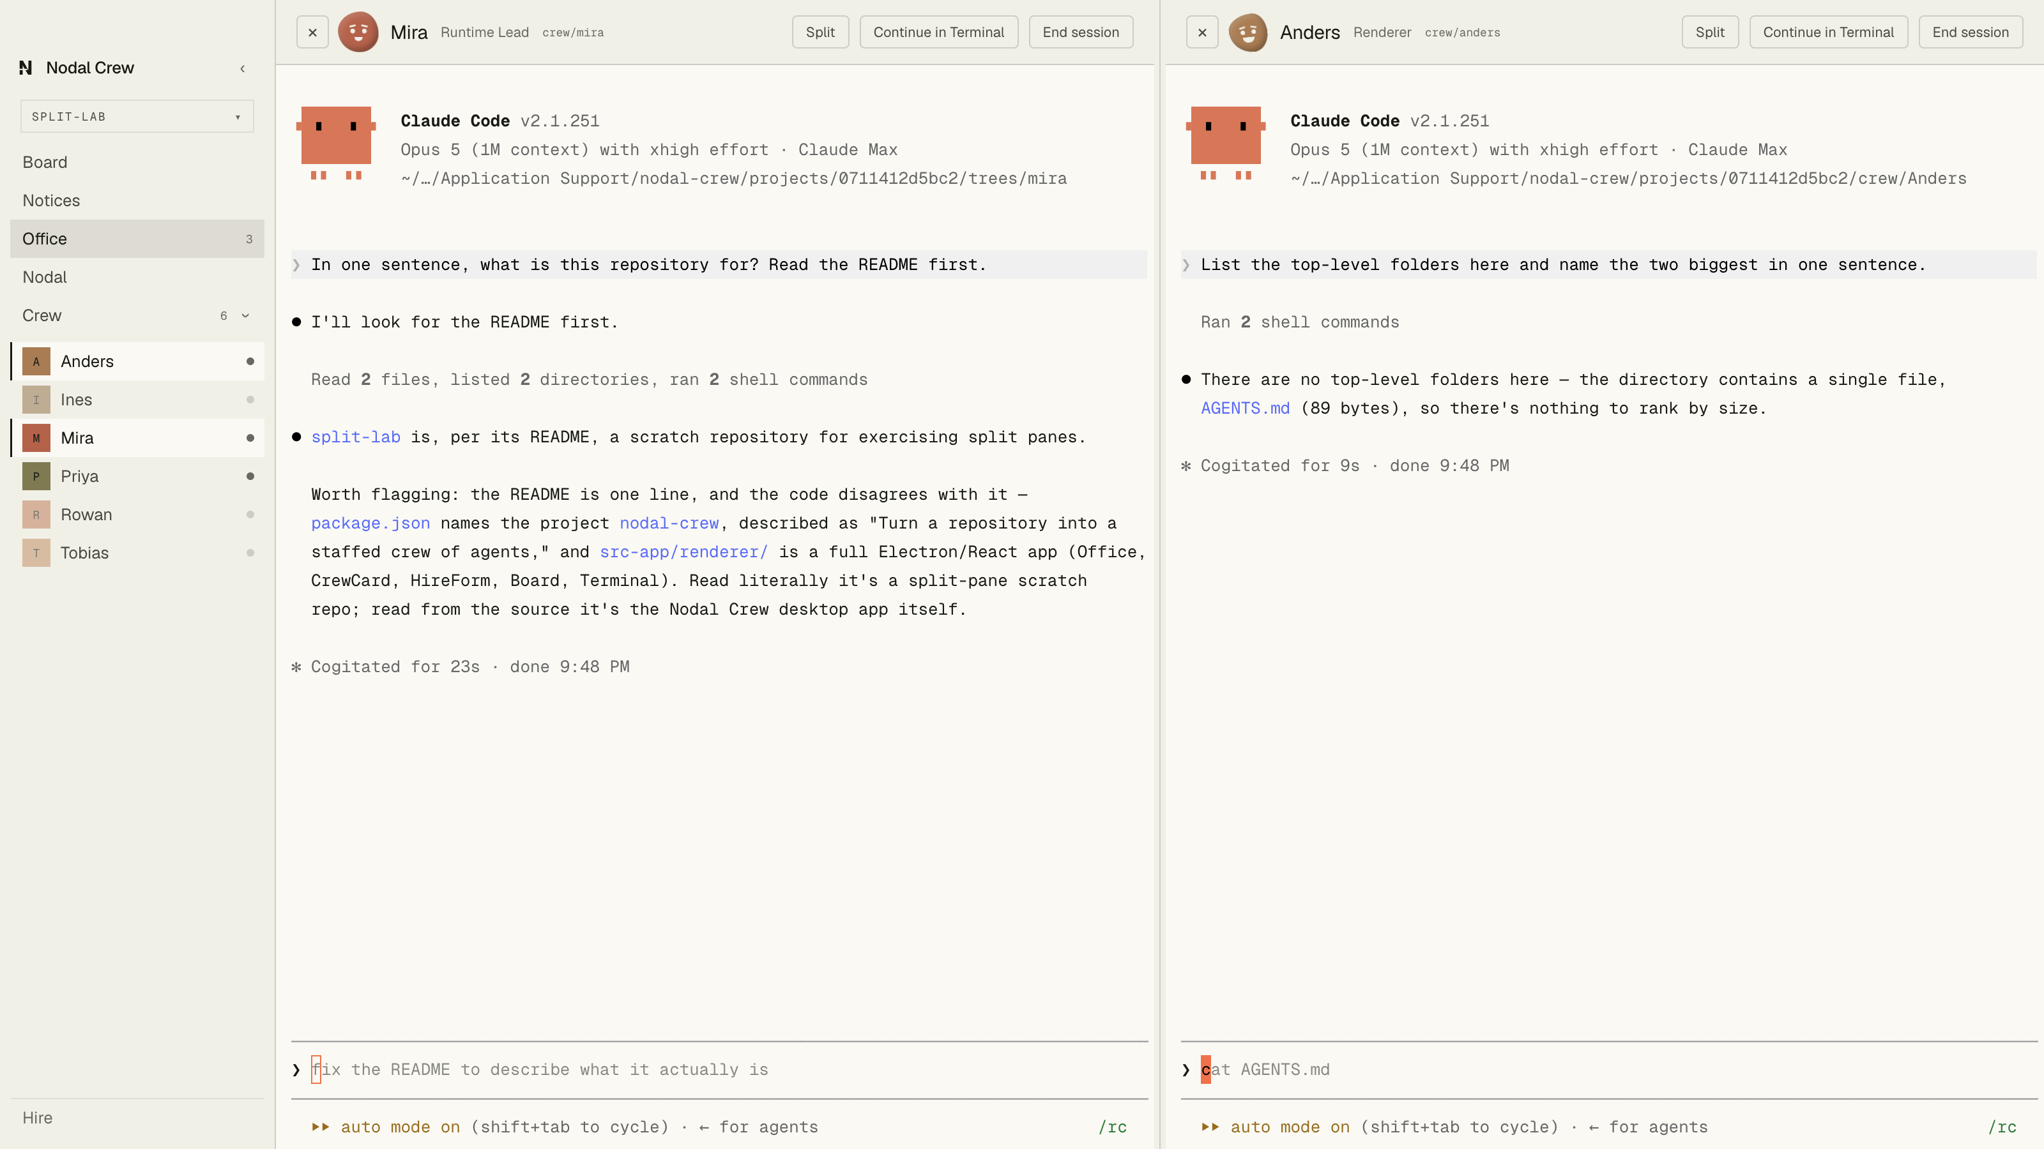The image size is (2044, 1149).
Task: Open the Office page
Action: 137,239
